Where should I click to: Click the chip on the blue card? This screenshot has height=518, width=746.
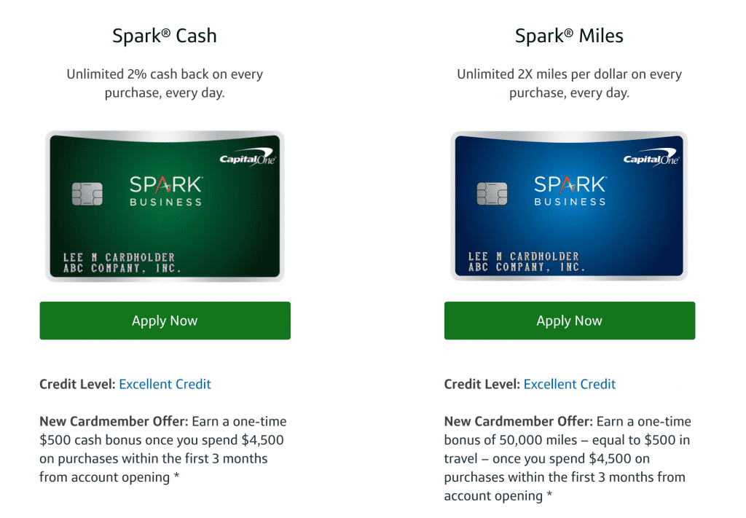click(492, 193)
